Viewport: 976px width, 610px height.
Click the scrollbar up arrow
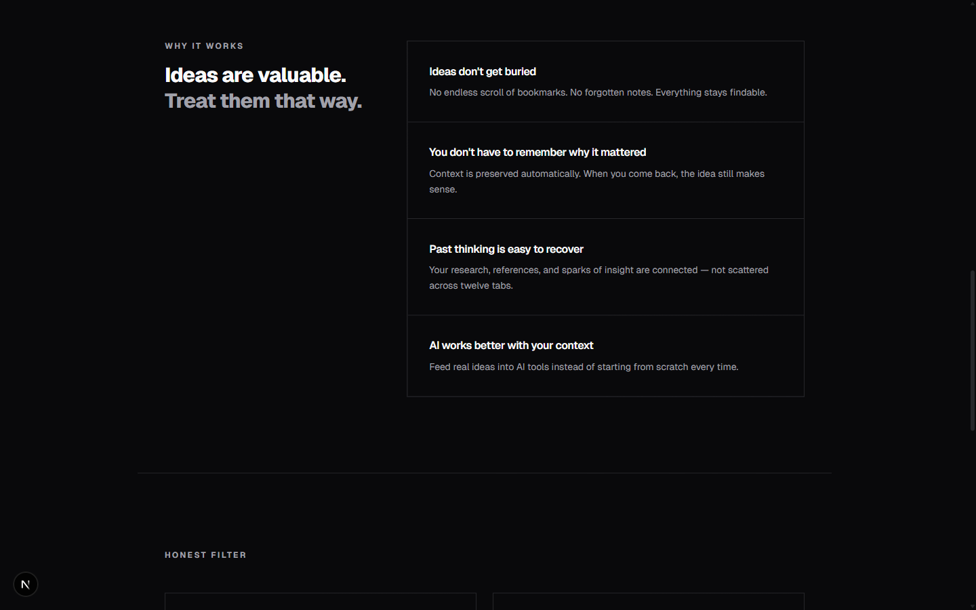972,3
